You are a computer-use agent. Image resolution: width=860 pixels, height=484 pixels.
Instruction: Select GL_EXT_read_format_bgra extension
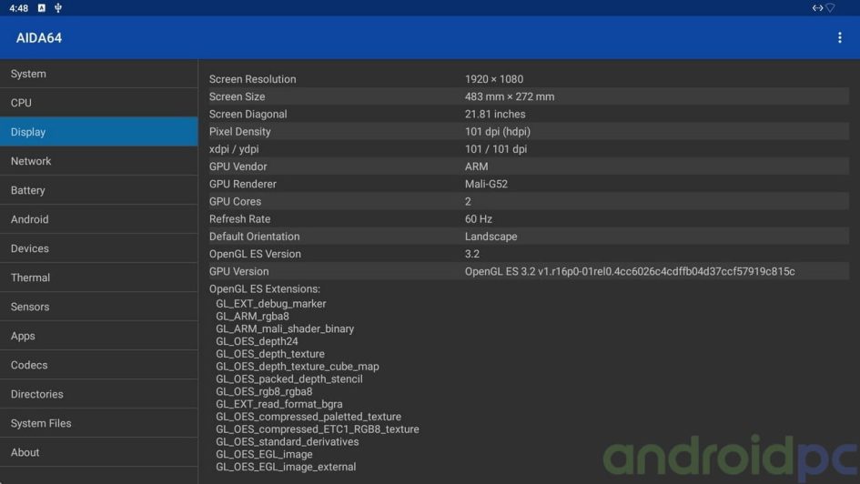click(279, 404)
